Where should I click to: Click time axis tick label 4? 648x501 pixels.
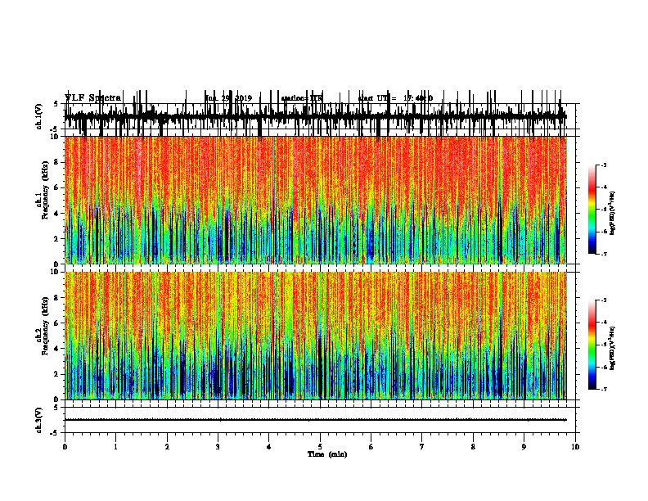point(269,447)
